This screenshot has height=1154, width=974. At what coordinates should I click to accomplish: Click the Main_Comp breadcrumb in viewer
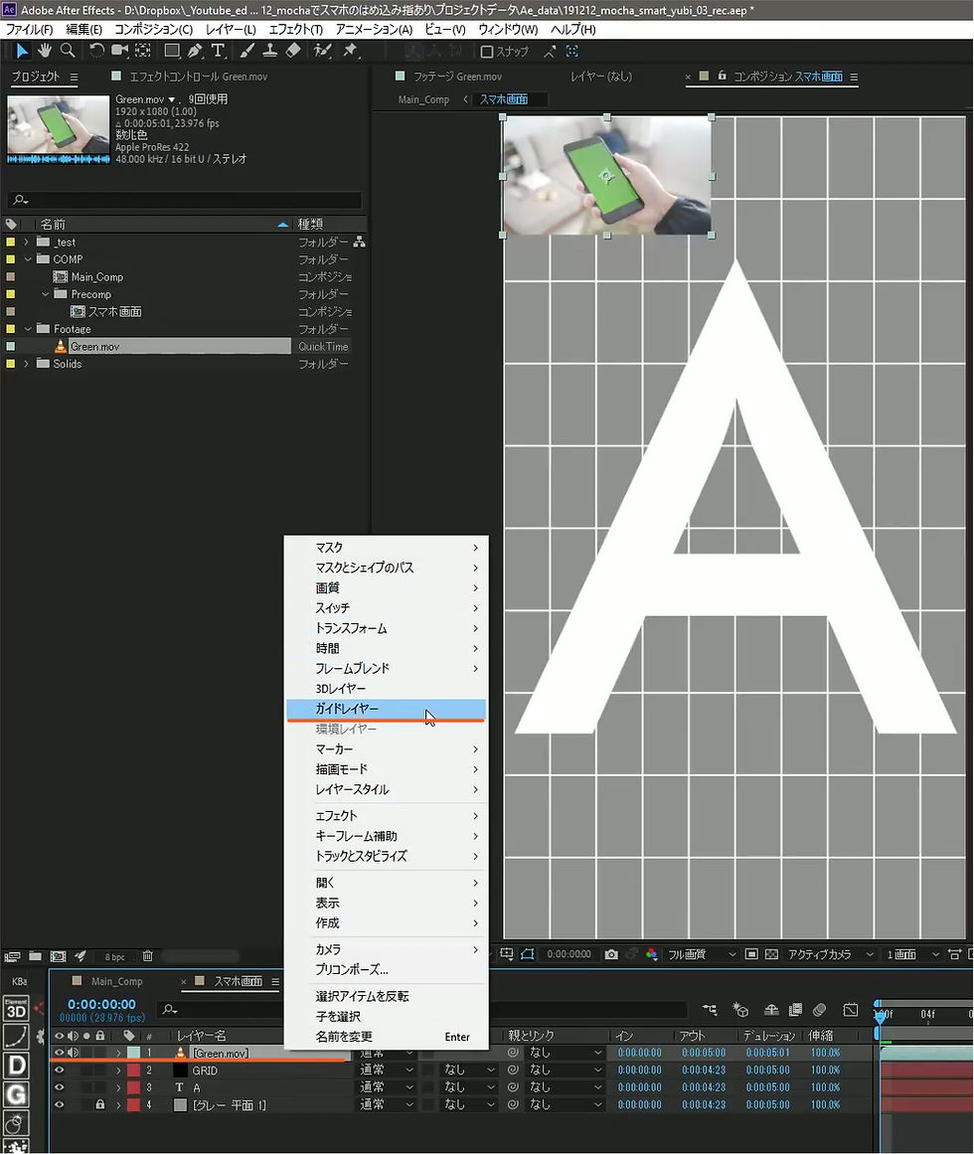pyautogui.click(x=423, y=99)
